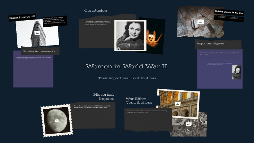Select the Conclusion bullet about gender equality
Screen dimensions: 254x143
(98, 23)
